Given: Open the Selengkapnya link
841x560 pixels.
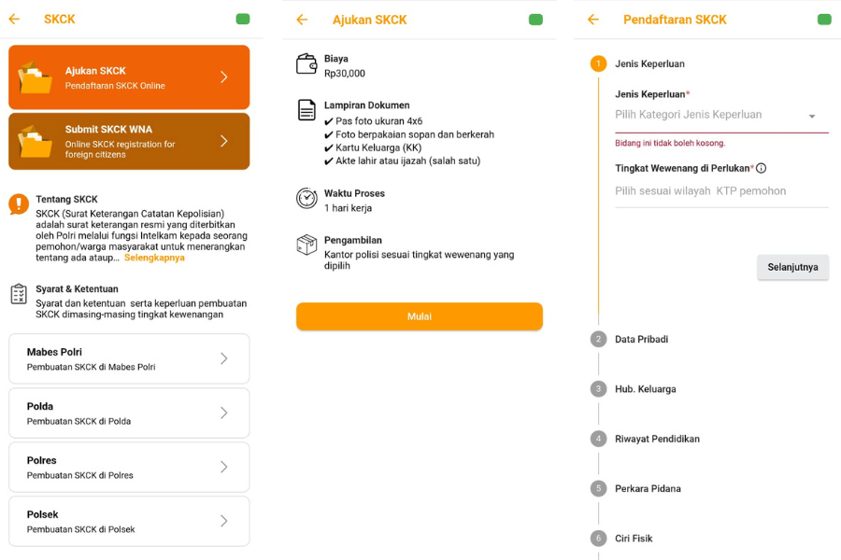Looking at the screenshot, I should pyautogui.click(x=154, y=258).
